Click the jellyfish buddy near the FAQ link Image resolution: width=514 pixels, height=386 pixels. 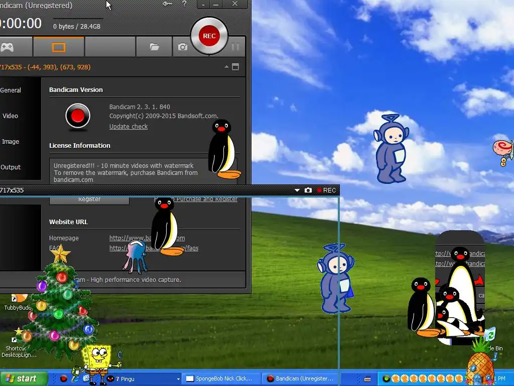tap(135, 257)
